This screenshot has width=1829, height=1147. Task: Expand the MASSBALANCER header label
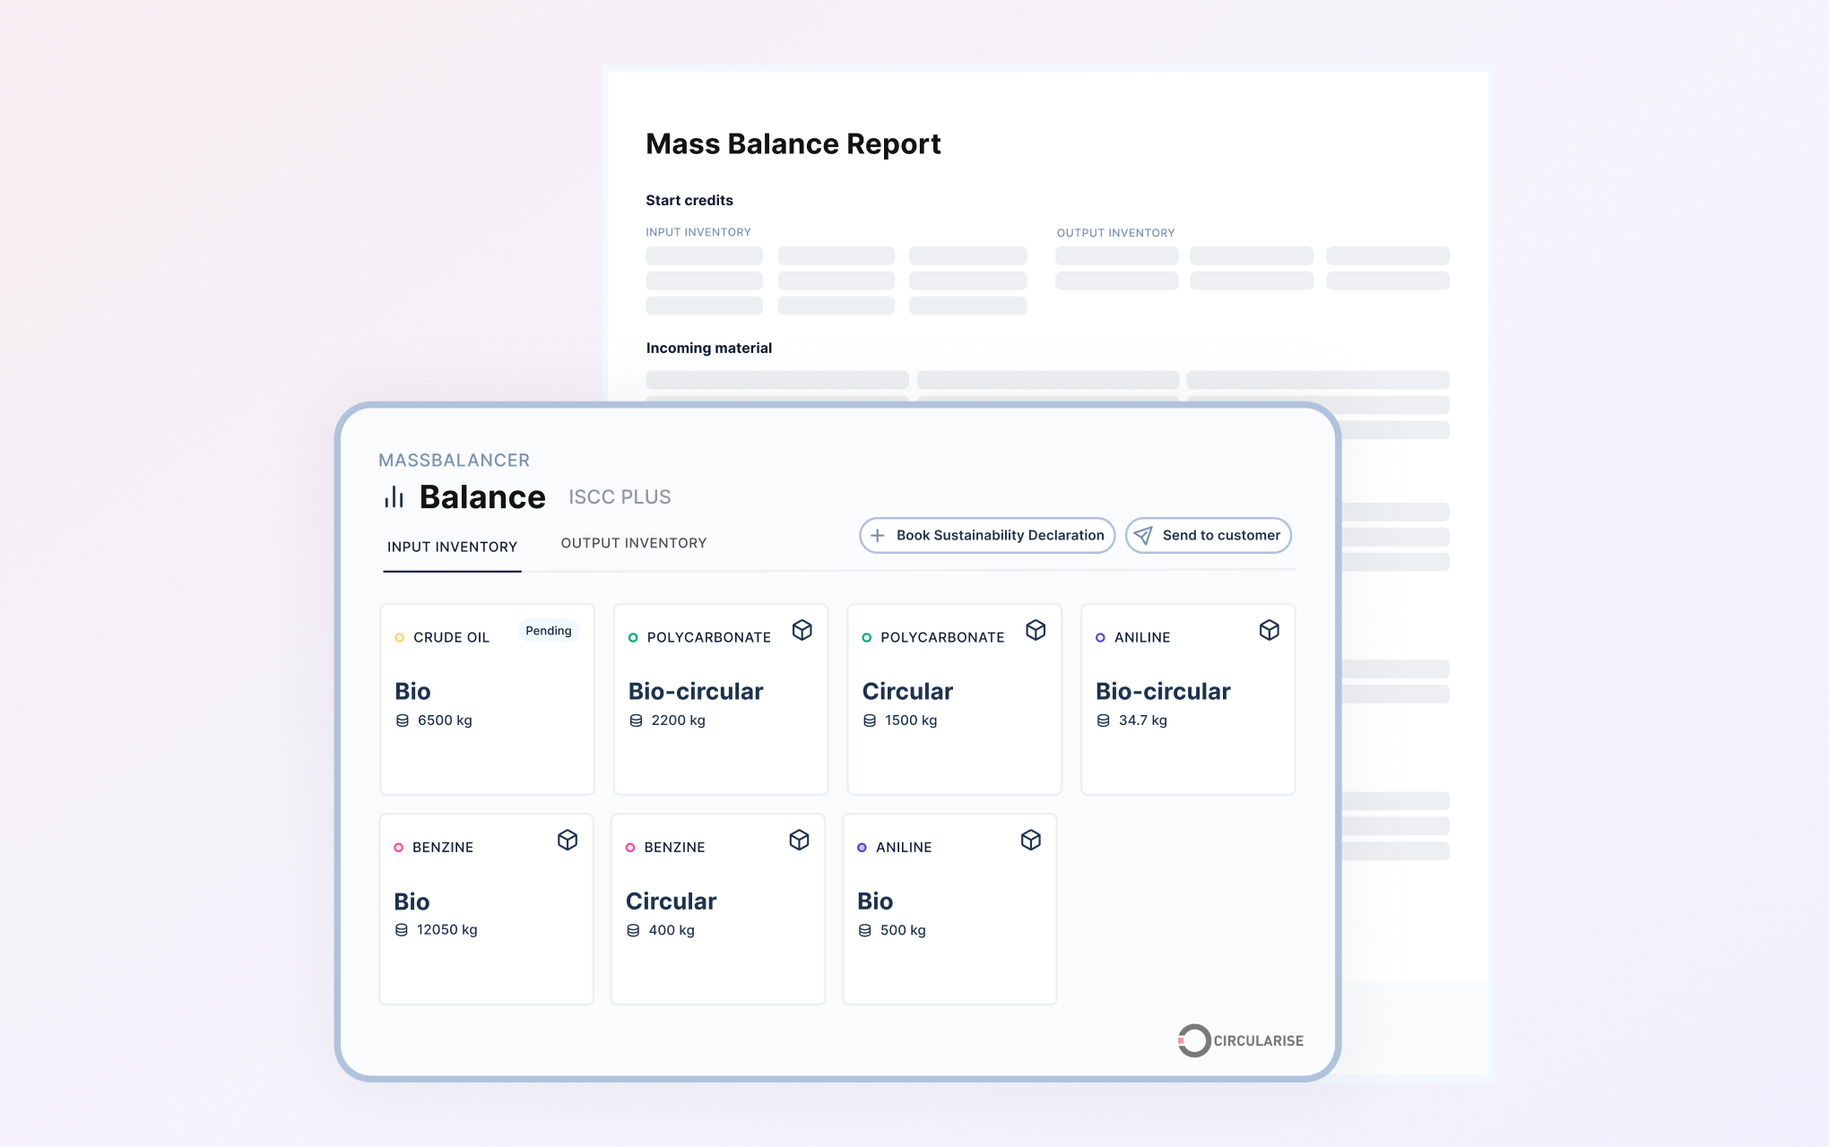click(x=453, y=460)
